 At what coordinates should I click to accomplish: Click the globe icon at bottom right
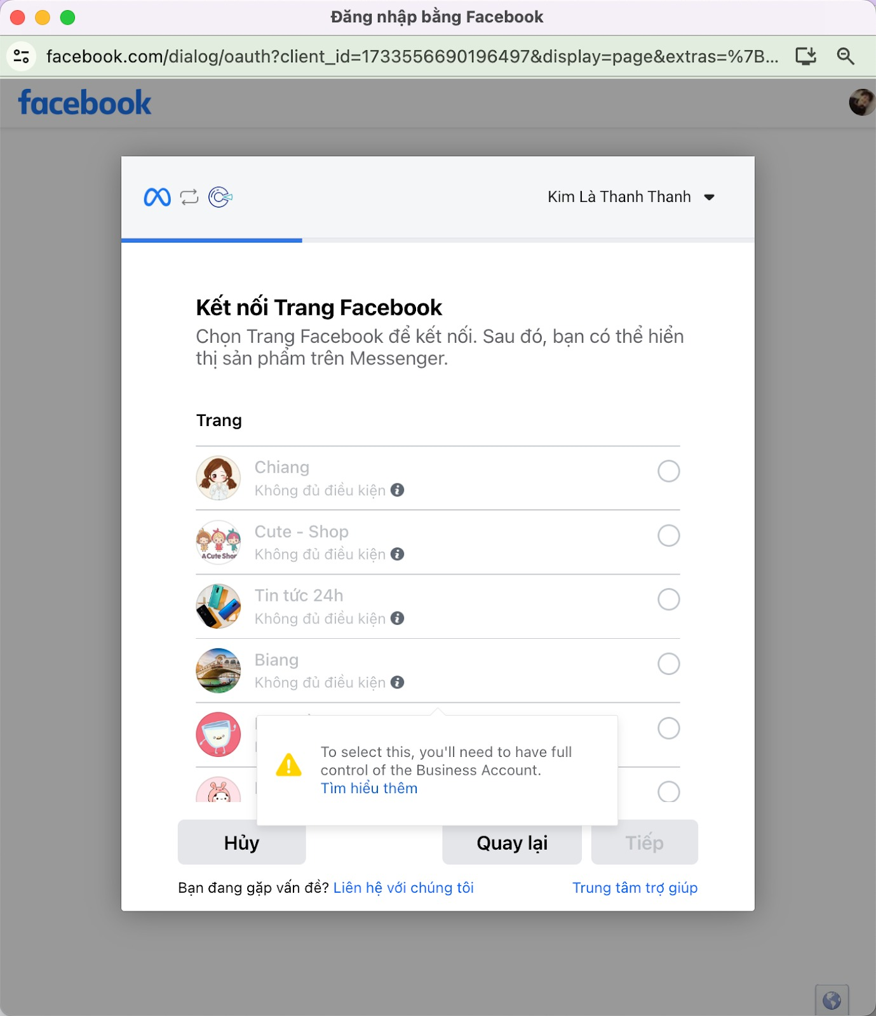tap(832, 1001)
